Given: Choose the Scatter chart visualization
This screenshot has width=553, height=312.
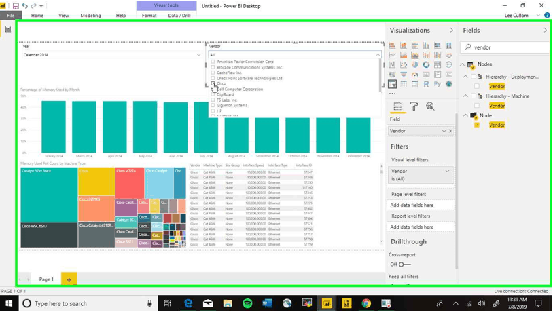Looking at the screenshot, I should pyautogui.click(x=404, y=65).
